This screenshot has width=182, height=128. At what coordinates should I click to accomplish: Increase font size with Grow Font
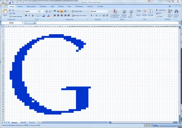click(47, 11)
